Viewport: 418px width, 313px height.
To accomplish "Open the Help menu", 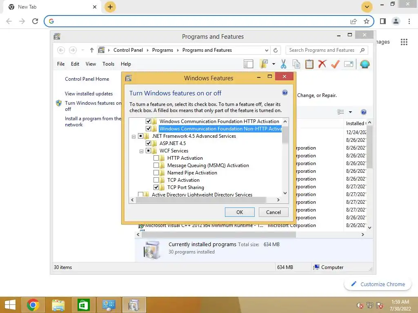I will [x=126, y=64].
